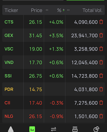The image size is (107, 132).
Task: Go to the home triangle tab
Action: 11,129
